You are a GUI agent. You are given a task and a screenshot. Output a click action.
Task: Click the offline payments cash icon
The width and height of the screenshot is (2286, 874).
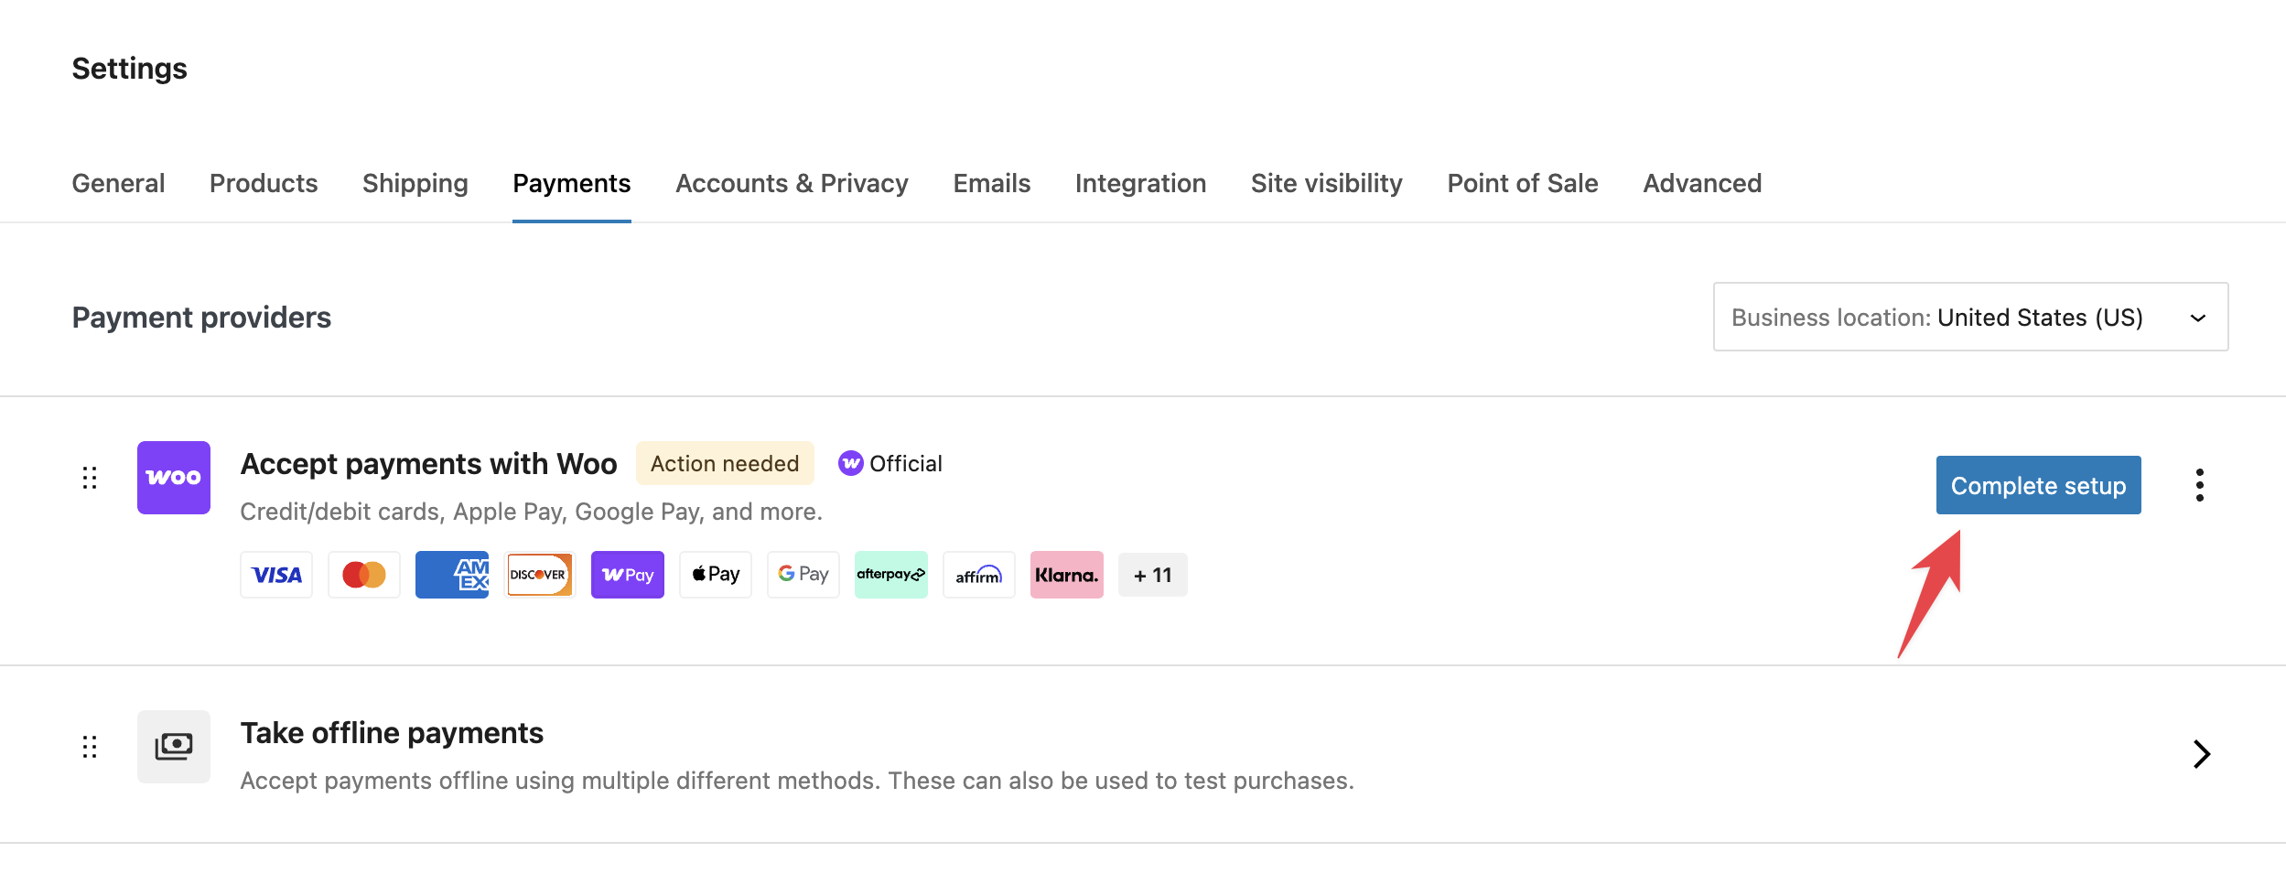tap(174, 747)
